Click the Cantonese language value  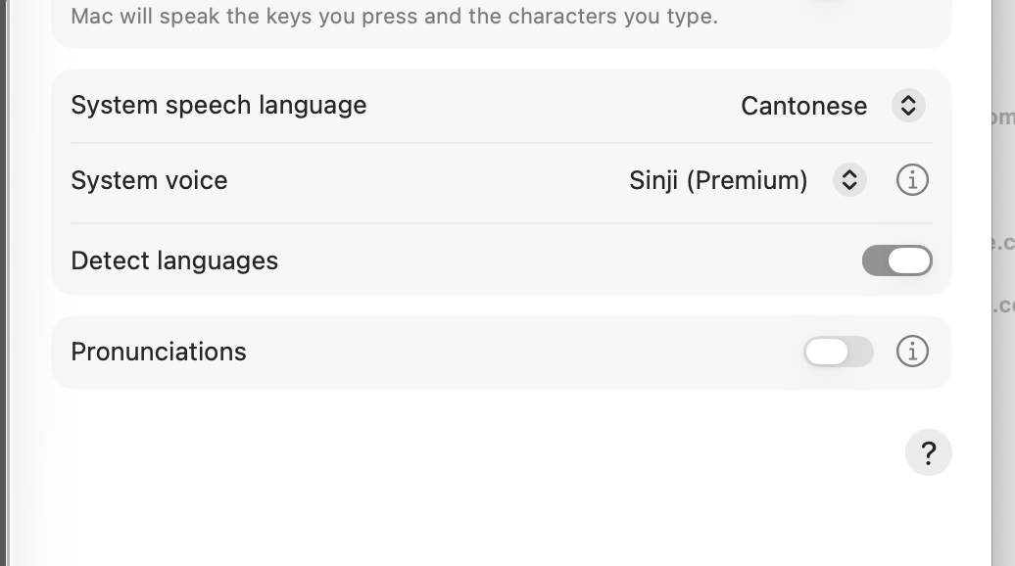coord(803,106)
